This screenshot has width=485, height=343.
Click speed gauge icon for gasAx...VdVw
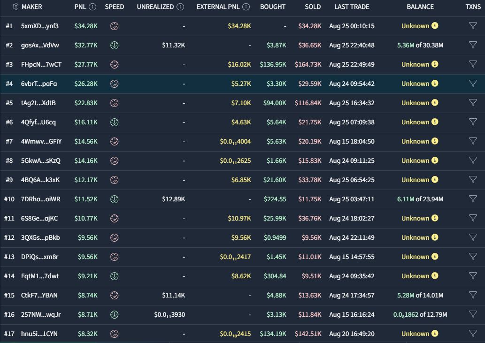[115, 46]
